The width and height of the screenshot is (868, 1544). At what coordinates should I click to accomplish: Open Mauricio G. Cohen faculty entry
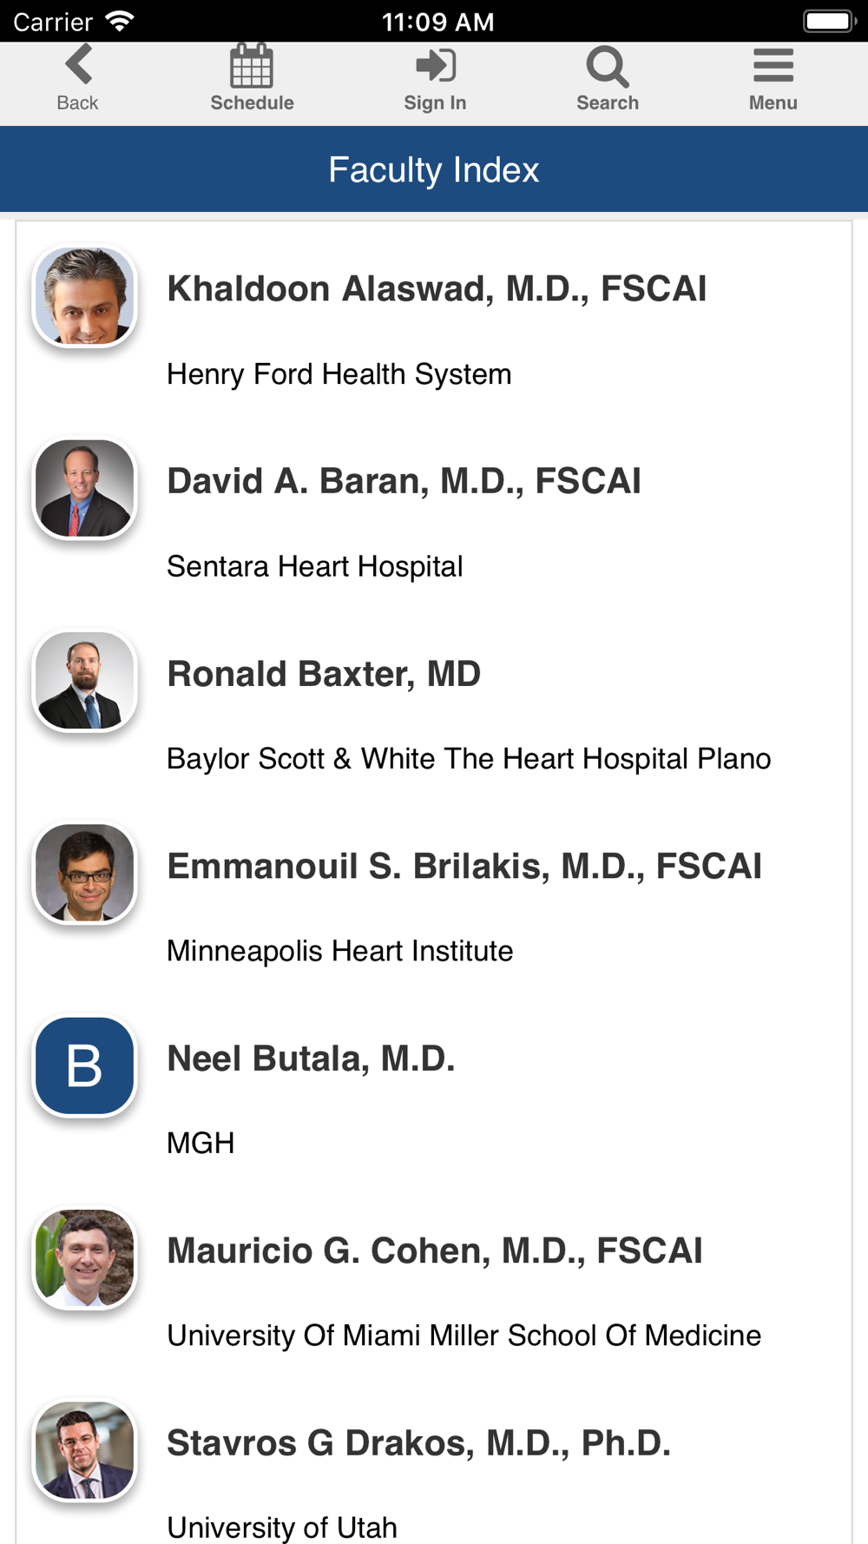pyautogui.click(x=435, y=1250)
